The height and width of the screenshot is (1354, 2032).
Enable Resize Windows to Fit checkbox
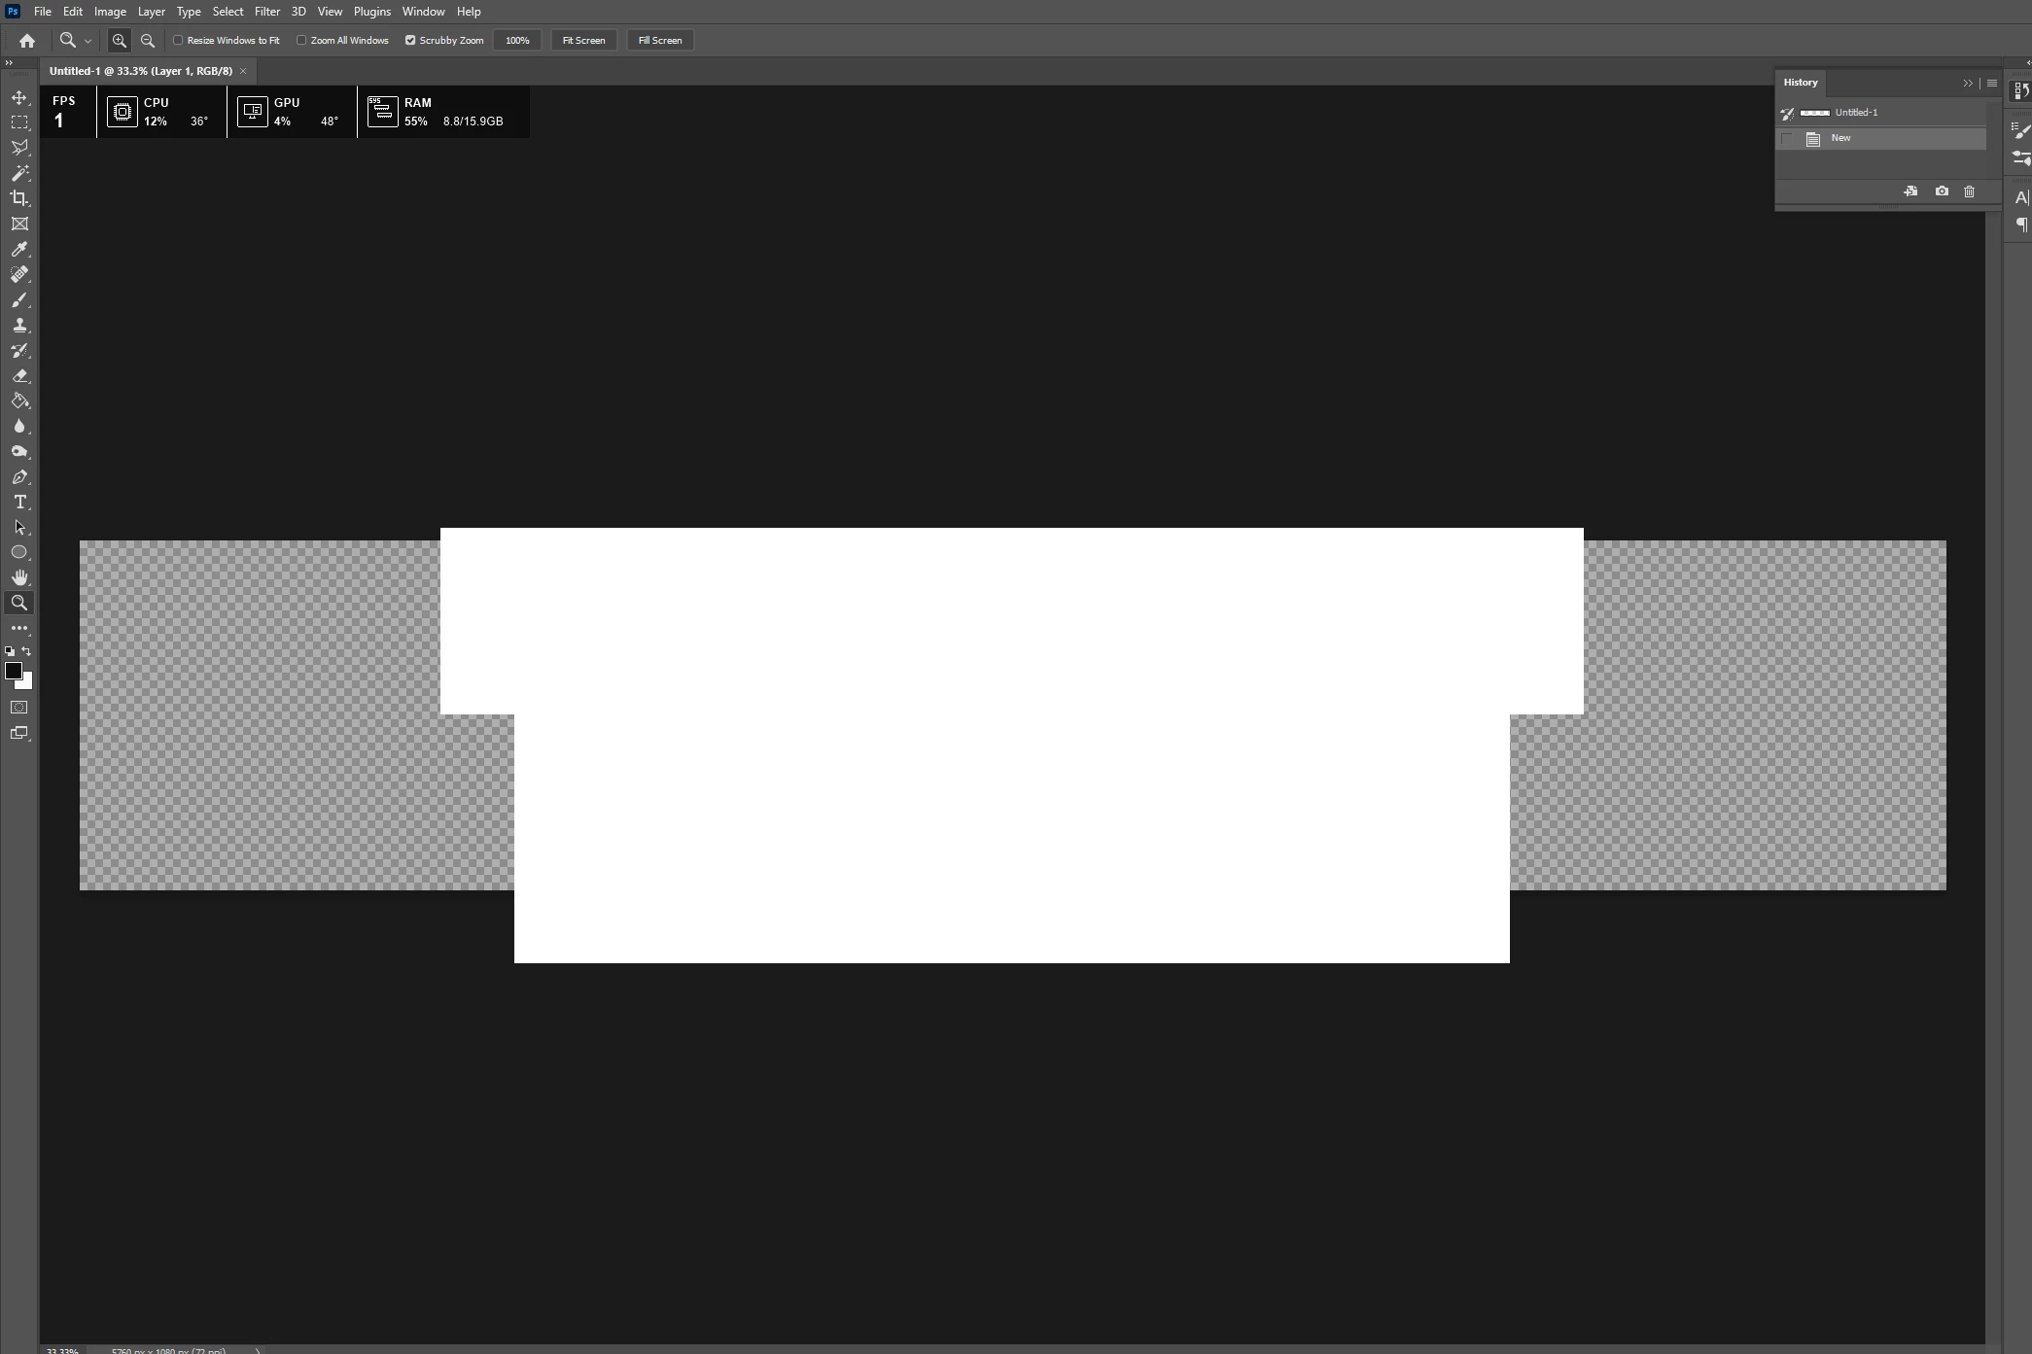coord(178,40)
